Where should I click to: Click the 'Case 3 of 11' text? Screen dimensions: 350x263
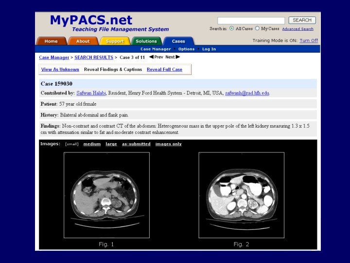pyautogui.click(x=132, y=57)
